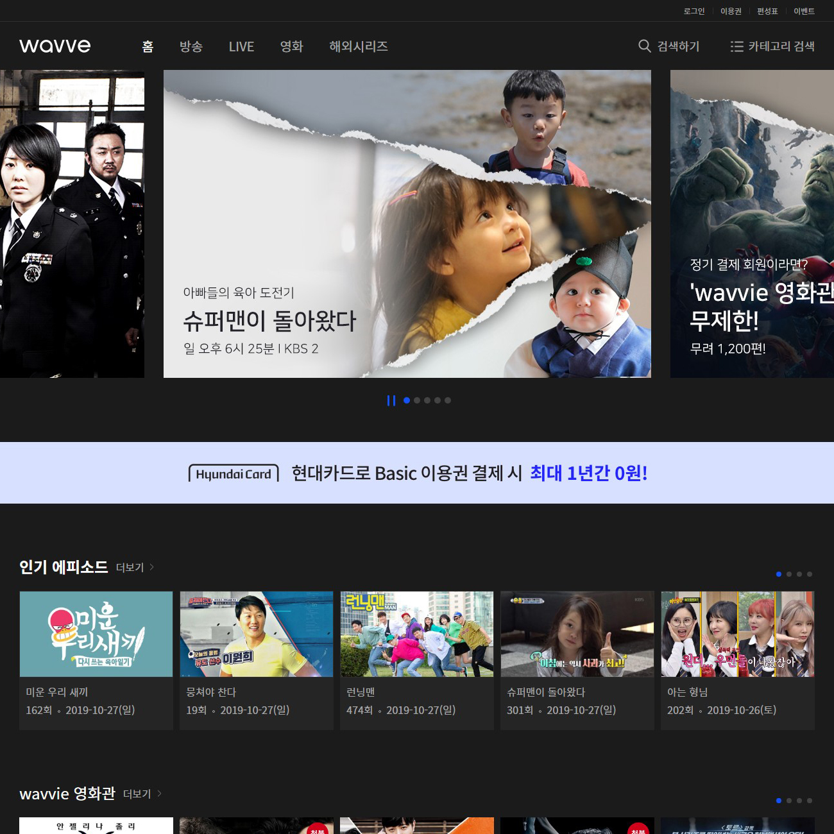Viewport: 834px width, 834px height.
Task: Go to last page of 인기 에피소드
Action: point(810,574)
